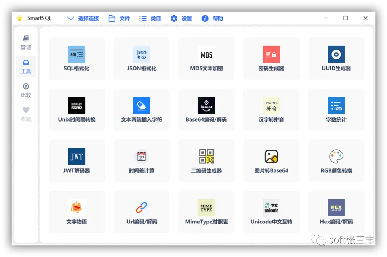Maximize the SmartSQL window
Image resolution: width=387 pixels, height=257 pixels.
tap(345, 18)
